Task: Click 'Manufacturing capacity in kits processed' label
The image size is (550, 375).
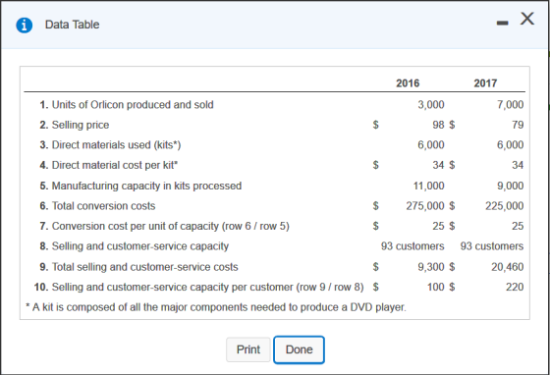Action: tap(146, 186)
